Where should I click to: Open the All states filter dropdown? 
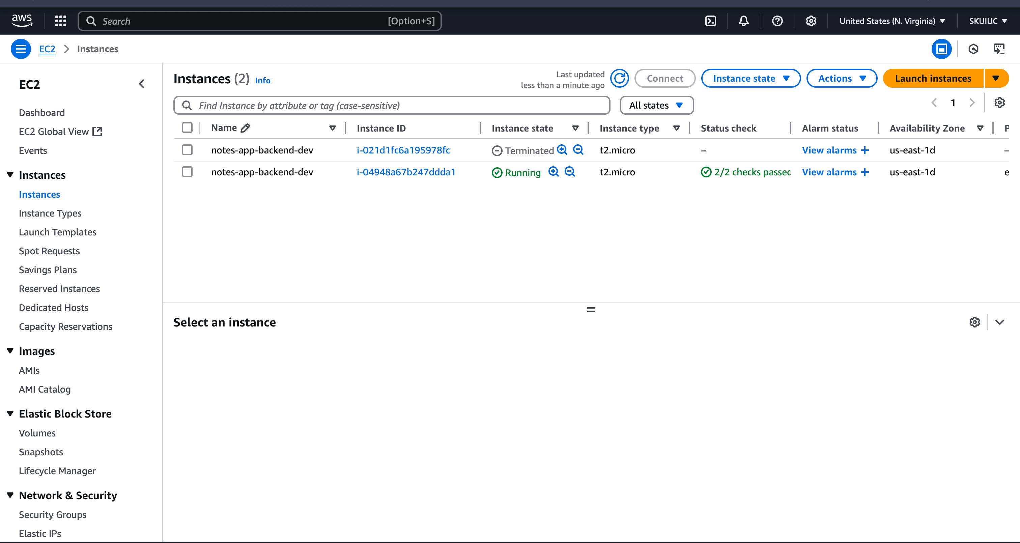click(656, 105)
